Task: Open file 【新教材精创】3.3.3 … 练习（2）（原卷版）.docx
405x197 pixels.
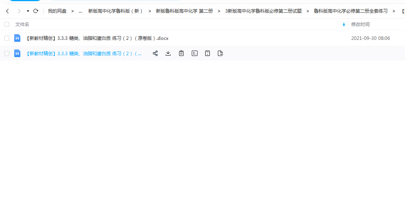Action: [97, 38]
